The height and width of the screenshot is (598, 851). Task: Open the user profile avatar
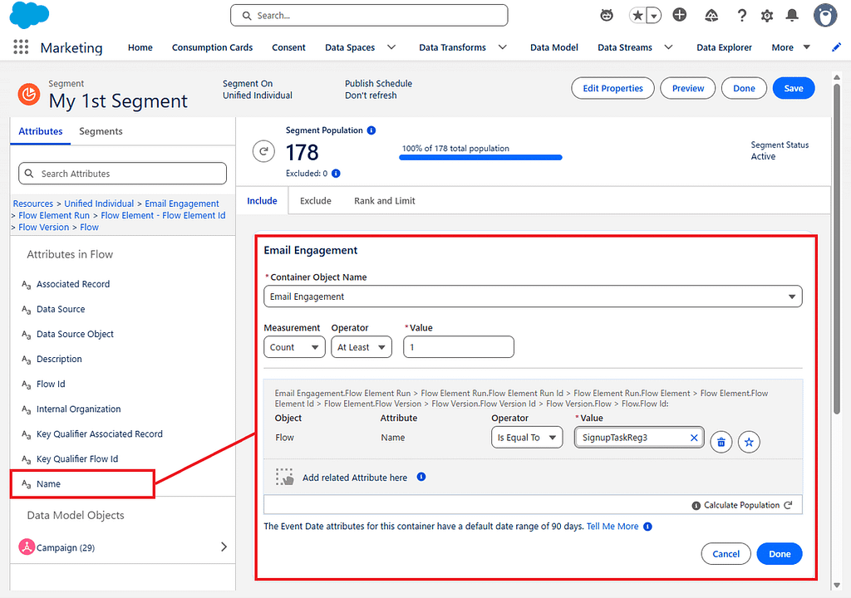(x=825, y=15)
